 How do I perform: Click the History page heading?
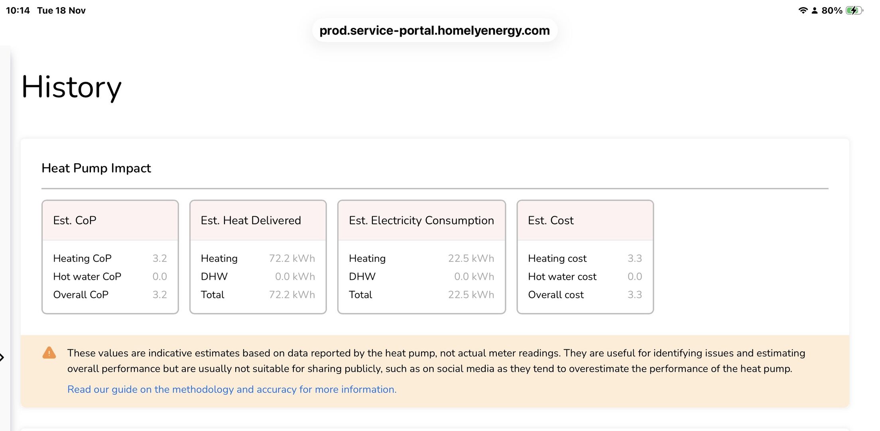point(71,87)
